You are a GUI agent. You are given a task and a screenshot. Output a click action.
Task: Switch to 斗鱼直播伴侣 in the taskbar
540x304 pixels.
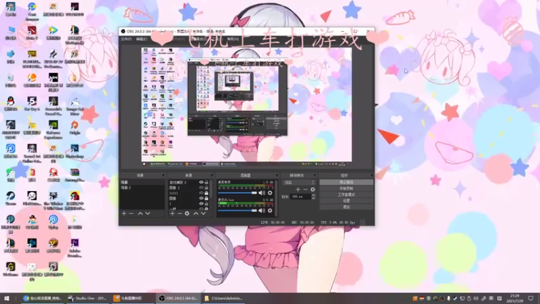pos(133,298)
